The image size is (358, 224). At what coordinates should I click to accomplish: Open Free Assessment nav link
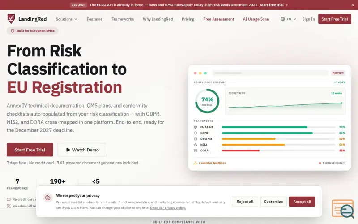pyautogui.click(x=218, y=19)
